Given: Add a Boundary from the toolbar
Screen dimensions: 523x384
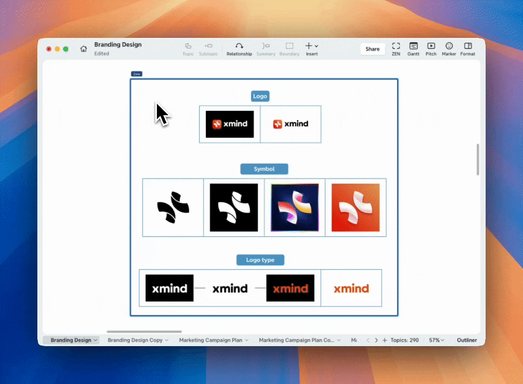Looking at the screenshot, I should (289, 49).
